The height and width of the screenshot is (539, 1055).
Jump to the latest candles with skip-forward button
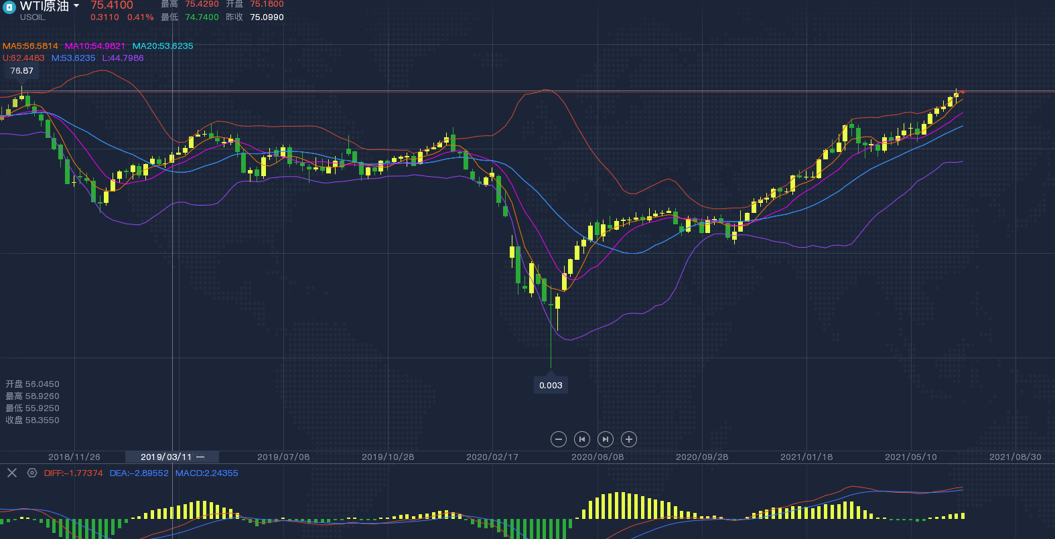tap(605, 439)
